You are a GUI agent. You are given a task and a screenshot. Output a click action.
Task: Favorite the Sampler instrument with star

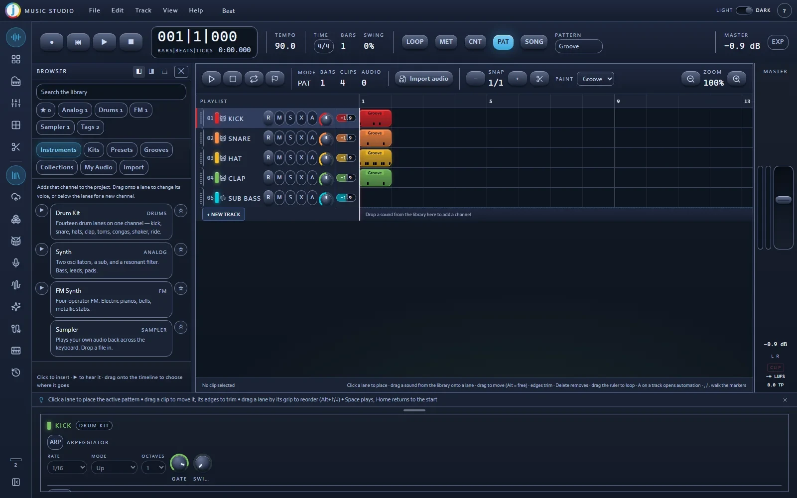coord(181,327)
